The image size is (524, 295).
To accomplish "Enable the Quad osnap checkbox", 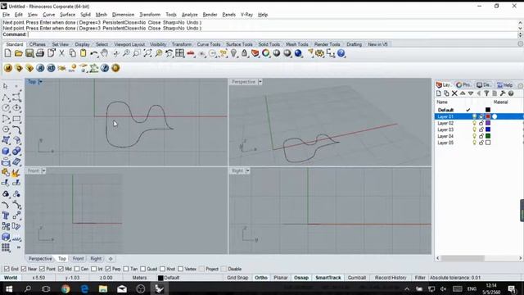I will coord(142,269).
